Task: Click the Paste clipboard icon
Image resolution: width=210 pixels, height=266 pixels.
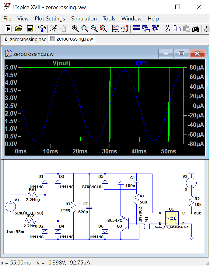Action: [186, 29]
